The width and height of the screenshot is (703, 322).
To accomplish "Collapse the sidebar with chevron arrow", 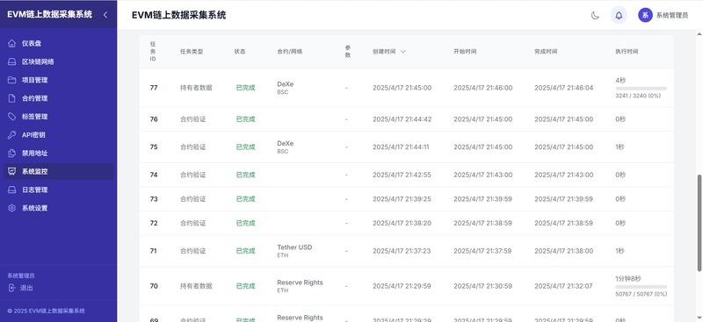I will click(105, 15).
